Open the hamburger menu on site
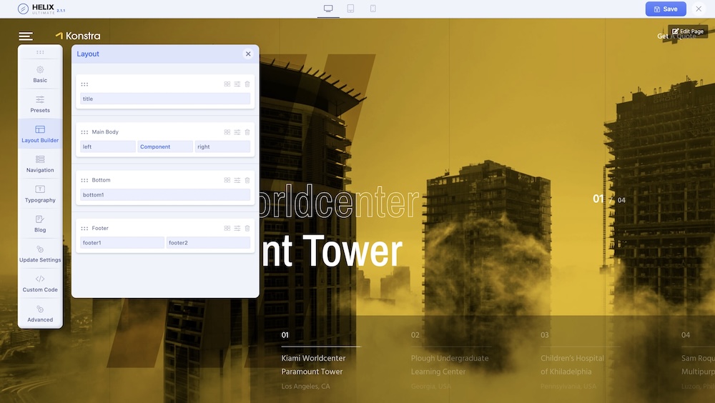 tap(26, 36)
